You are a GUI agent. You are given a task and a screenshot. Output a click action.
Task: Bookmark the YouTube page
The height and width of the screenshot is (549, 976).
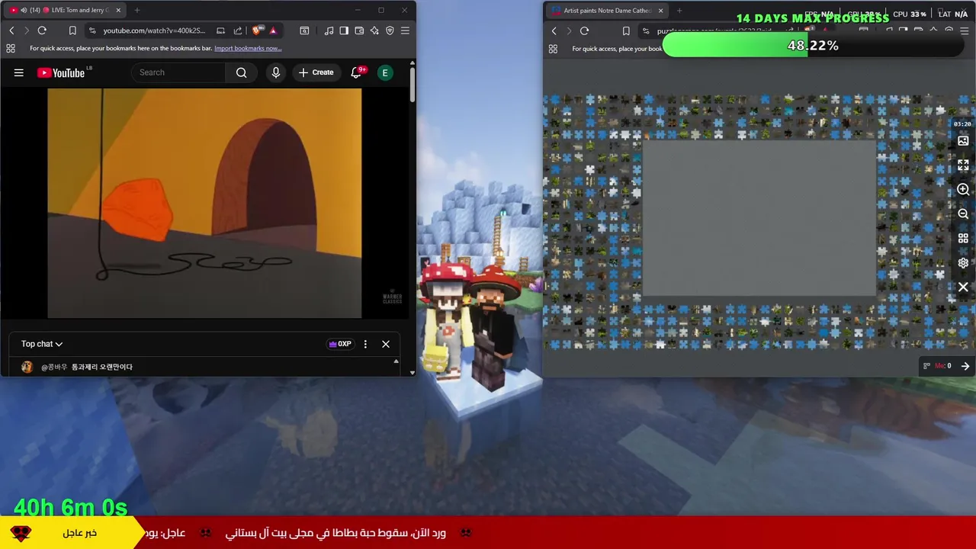pos(72,30)
